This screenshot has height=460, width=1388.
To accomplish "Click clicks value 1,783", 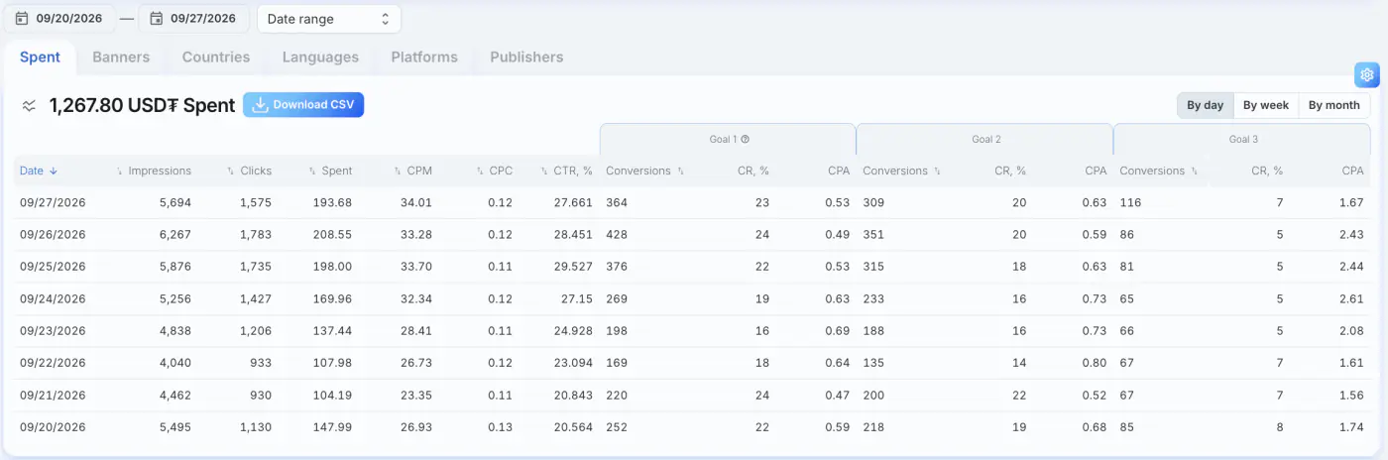I will point(255,235).
